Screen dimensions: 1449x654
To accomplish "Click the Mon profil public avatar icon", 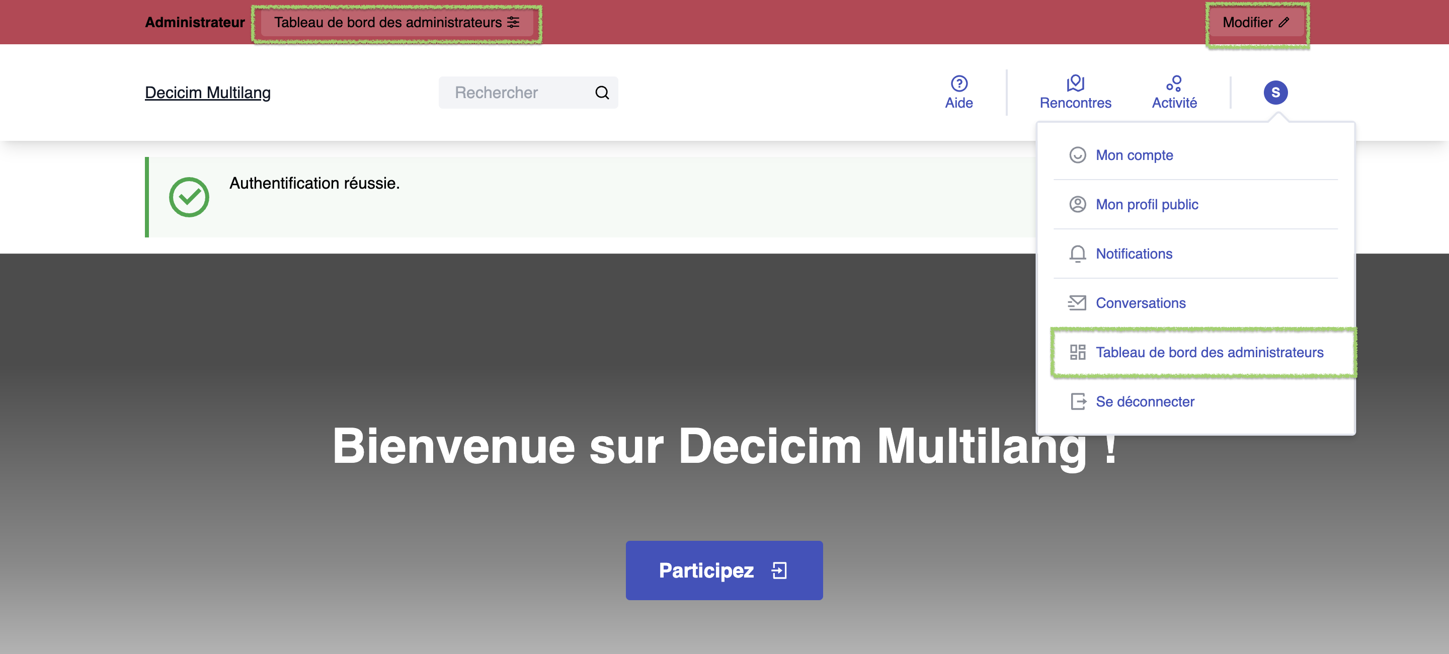I will pos(1077,204).
